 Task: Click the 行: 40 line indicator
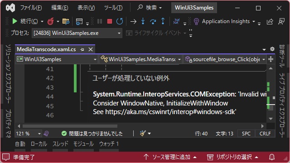click(201, 134)
